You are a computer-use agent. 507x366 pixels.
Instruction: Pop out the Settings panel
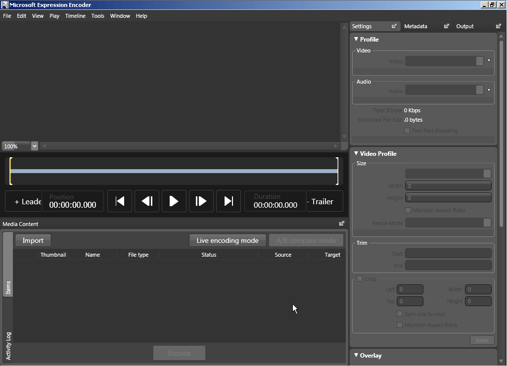(394, 26)
